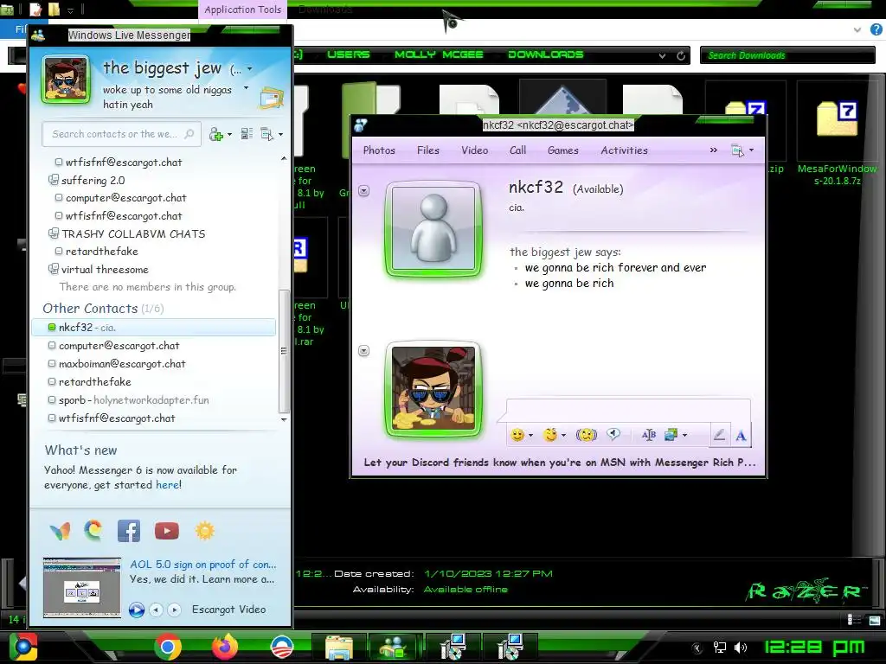Expand winks dropdown arrow
The height and width of the screenshot is (664, 886).
pyautogui.click(x=563, y=436)
